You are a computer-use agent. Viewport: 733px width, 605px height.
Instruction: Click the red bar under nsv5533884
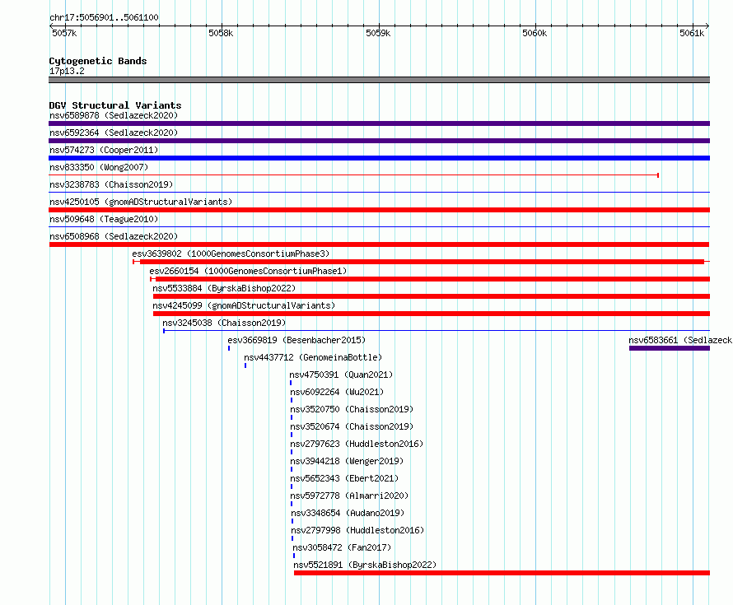point(432,296)
